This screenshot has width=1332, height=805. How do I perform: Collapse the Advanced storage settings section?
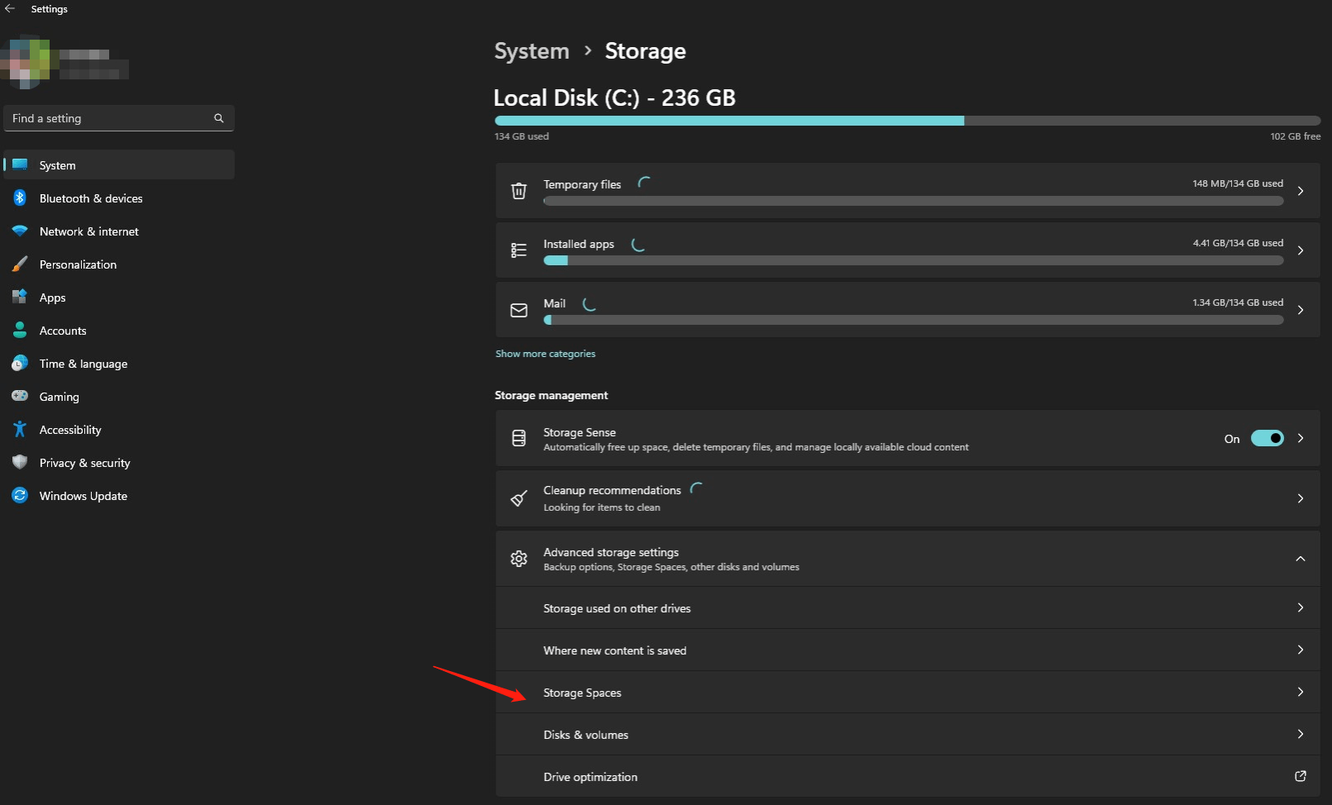coord(1300,559)
